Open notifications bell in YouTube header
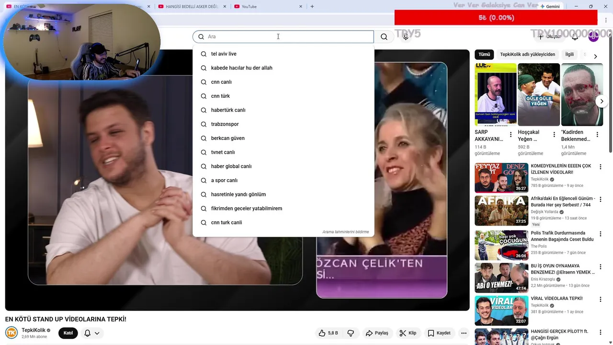 (x=575, y=37)
